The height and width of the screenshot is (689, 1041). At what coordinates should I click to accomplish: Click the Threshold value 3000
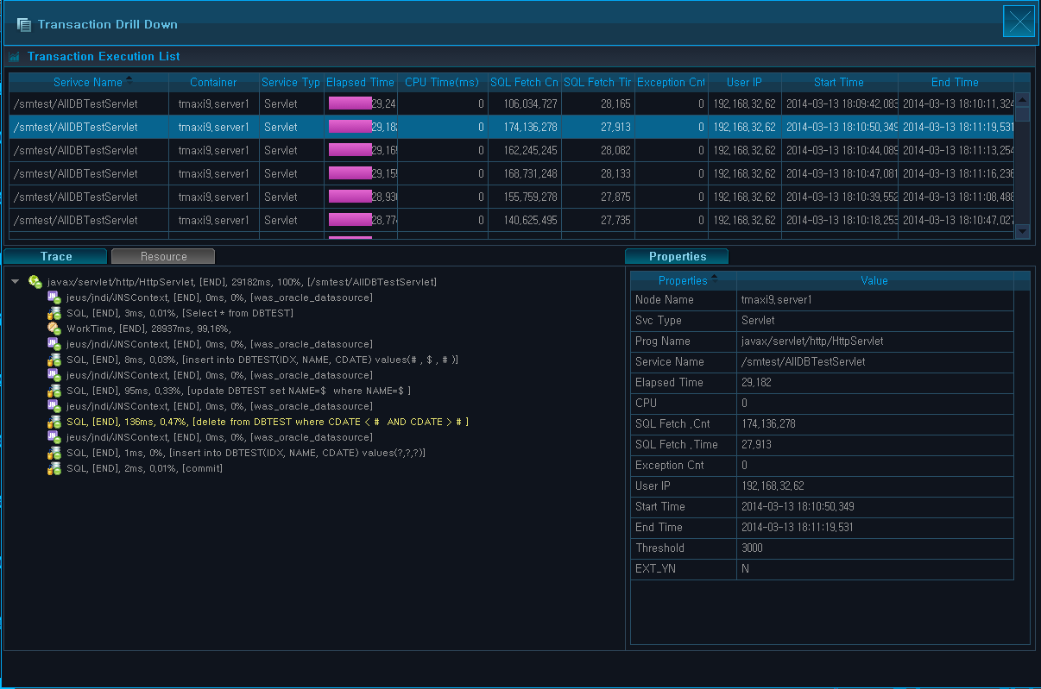(x=752, y=548)
